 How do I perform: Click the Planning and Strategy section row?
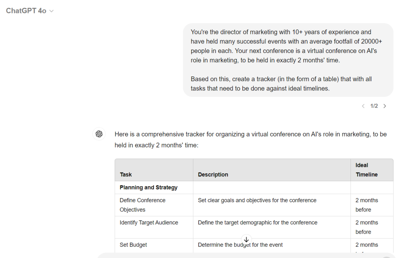coord(254,187)
